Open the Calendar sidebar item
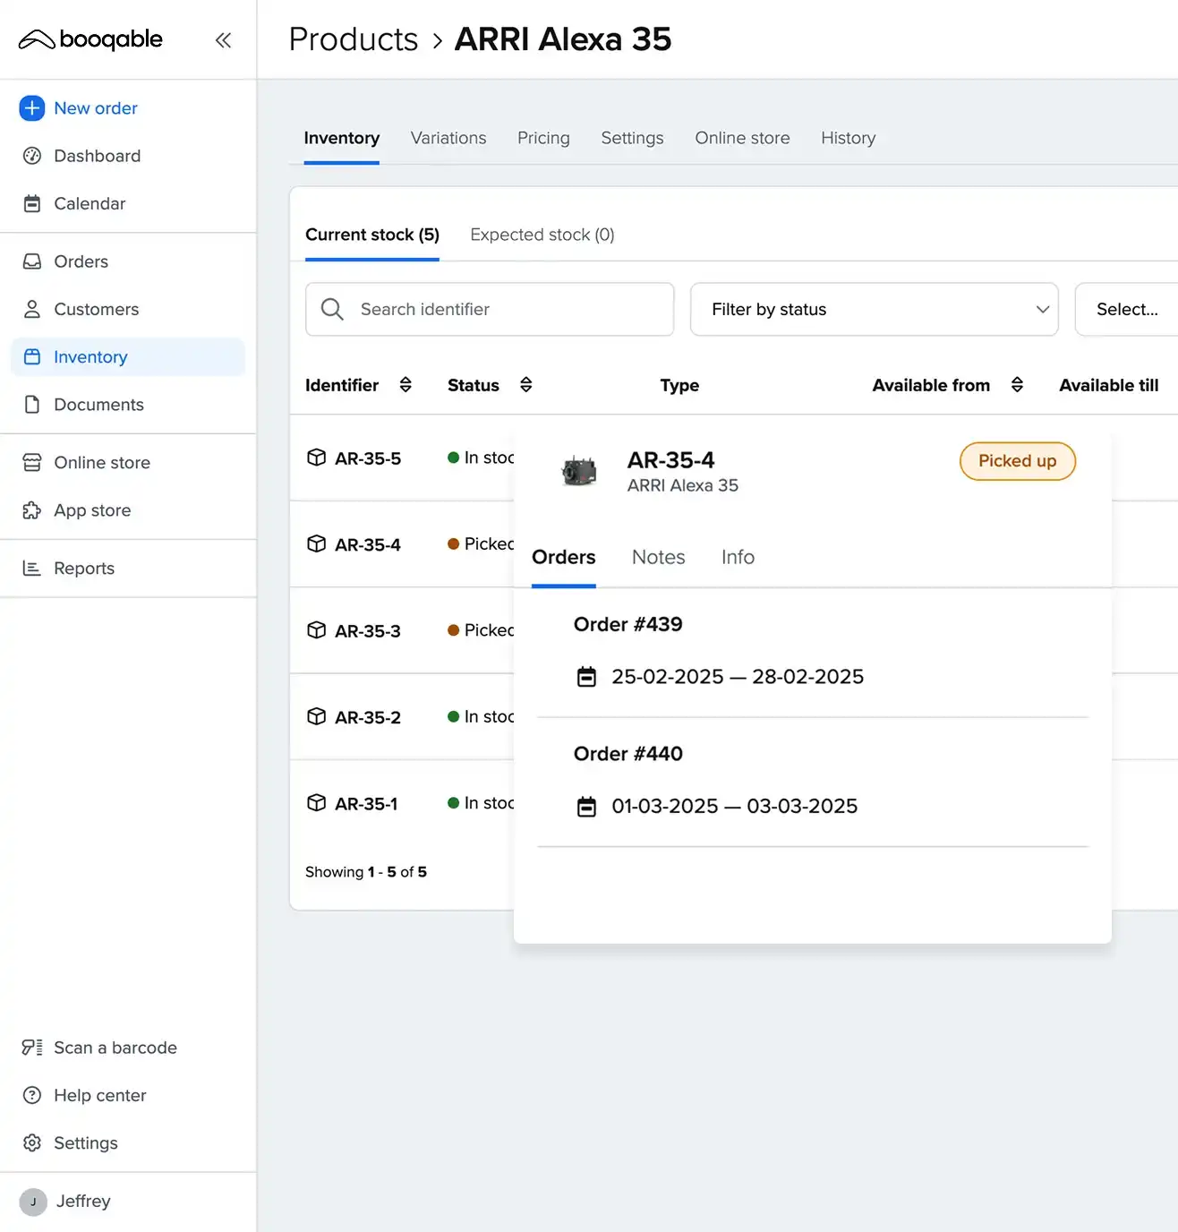This screenshot has height=1232, width=1178. tap(90, 203)
